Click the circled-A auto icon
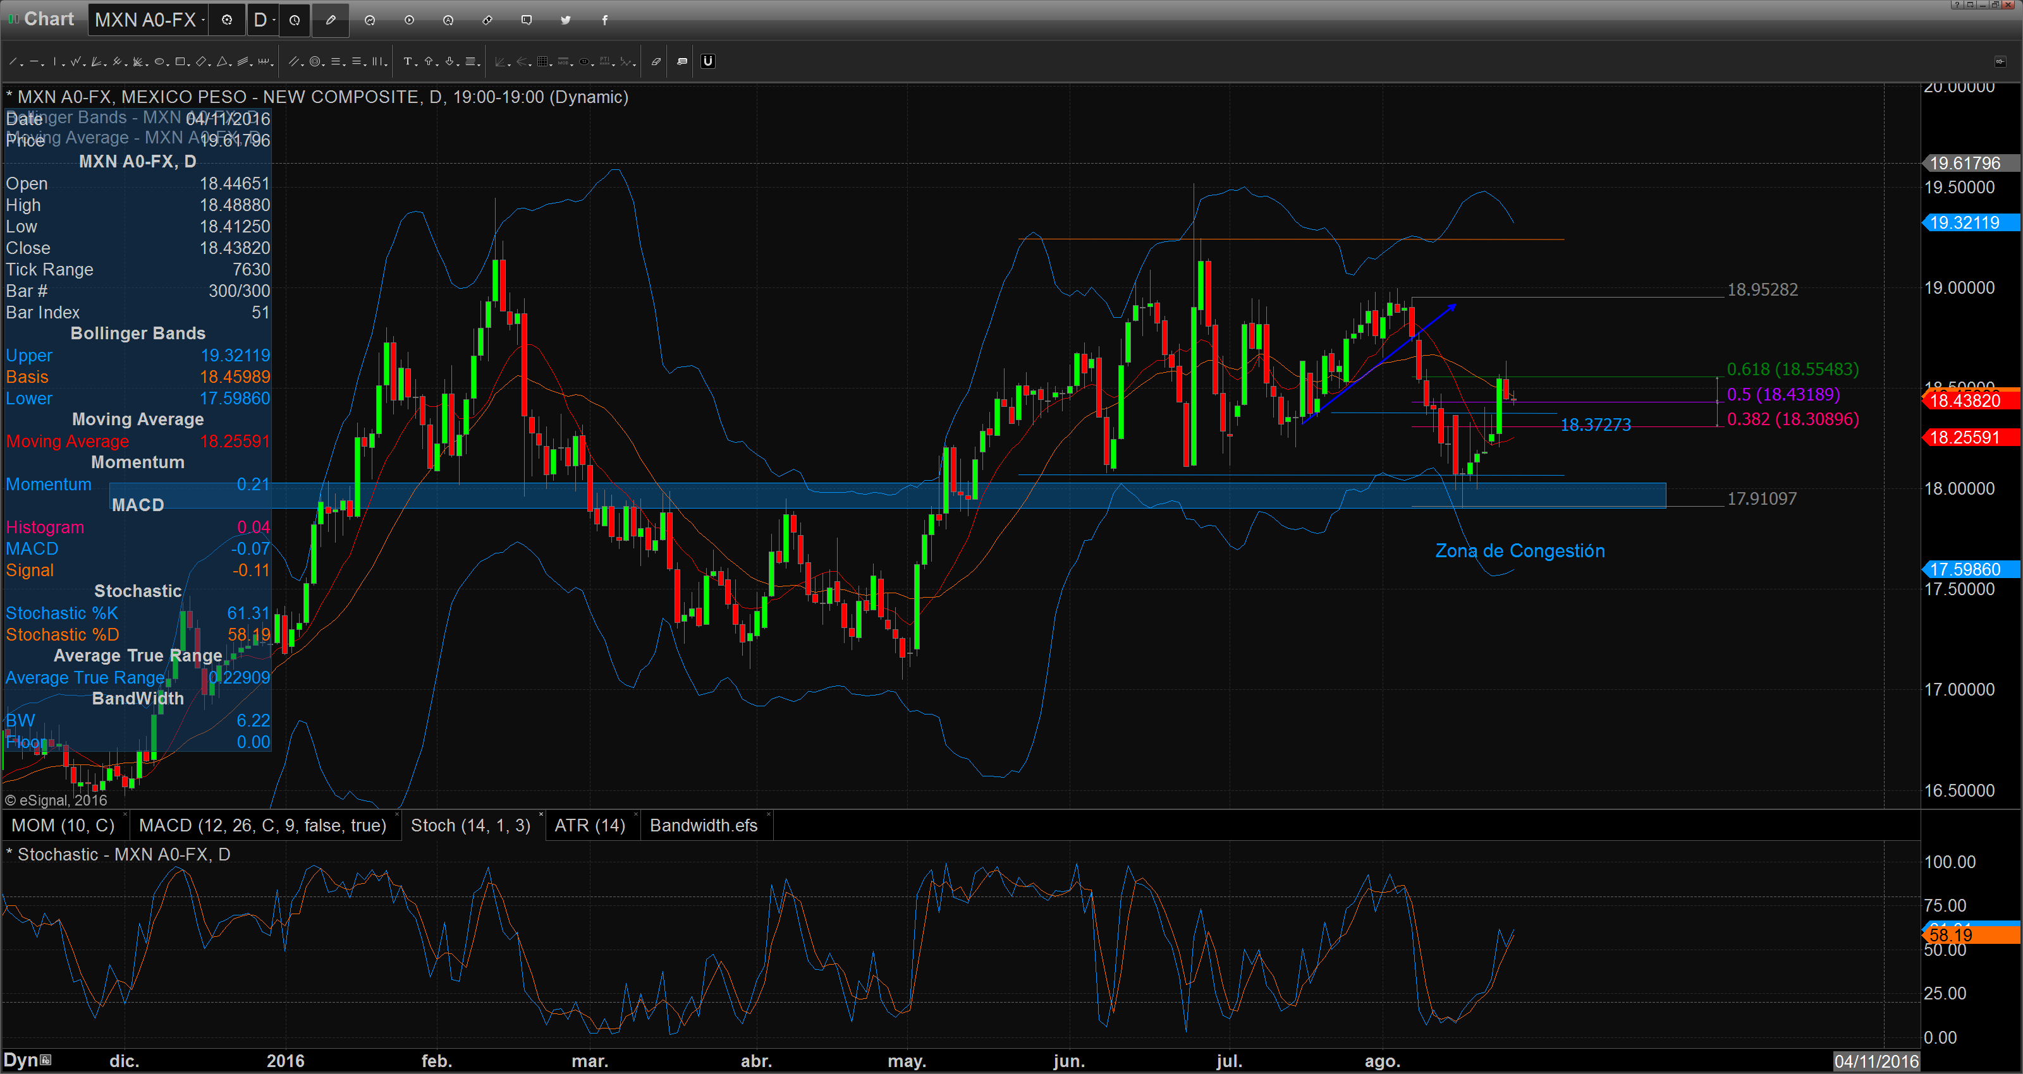Screen dimensions: 2023x1074 coord(448,20)
